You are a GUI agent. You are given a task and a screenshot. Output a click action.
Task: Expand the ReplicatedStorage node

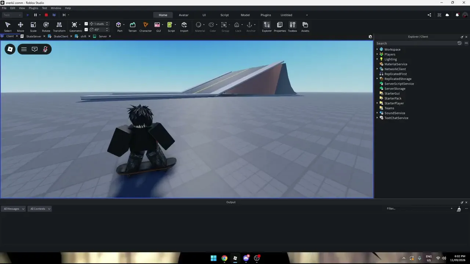click(377, 79)
